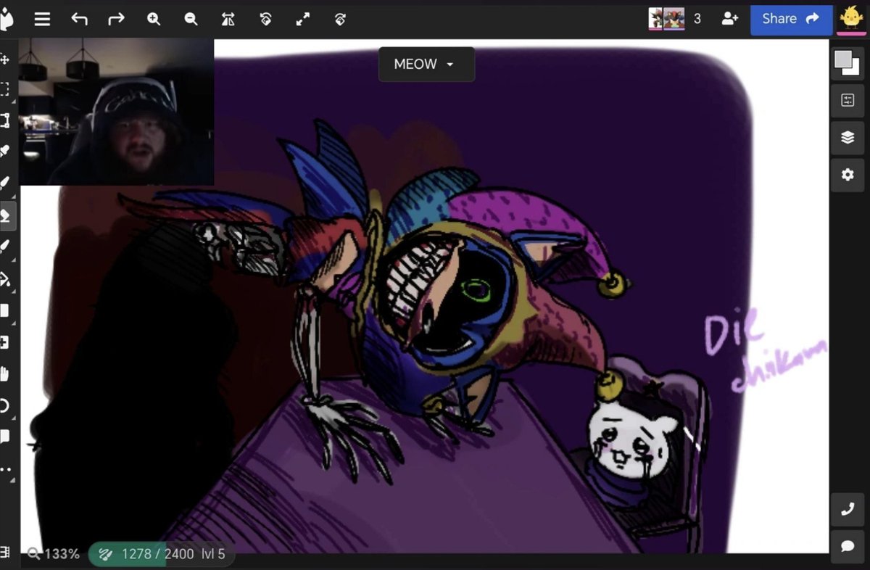Open the chat panel
Viewport: 870px width, 570px height.
[848, 547]
